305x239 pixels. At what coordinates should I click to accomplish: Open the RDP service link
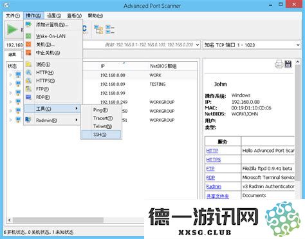[x=210, y=178]
